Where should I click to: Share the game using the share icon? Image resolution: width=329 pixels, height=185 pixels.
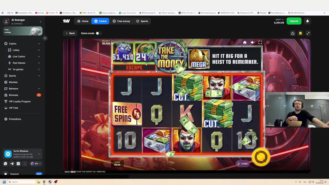(x=293, y=33)
